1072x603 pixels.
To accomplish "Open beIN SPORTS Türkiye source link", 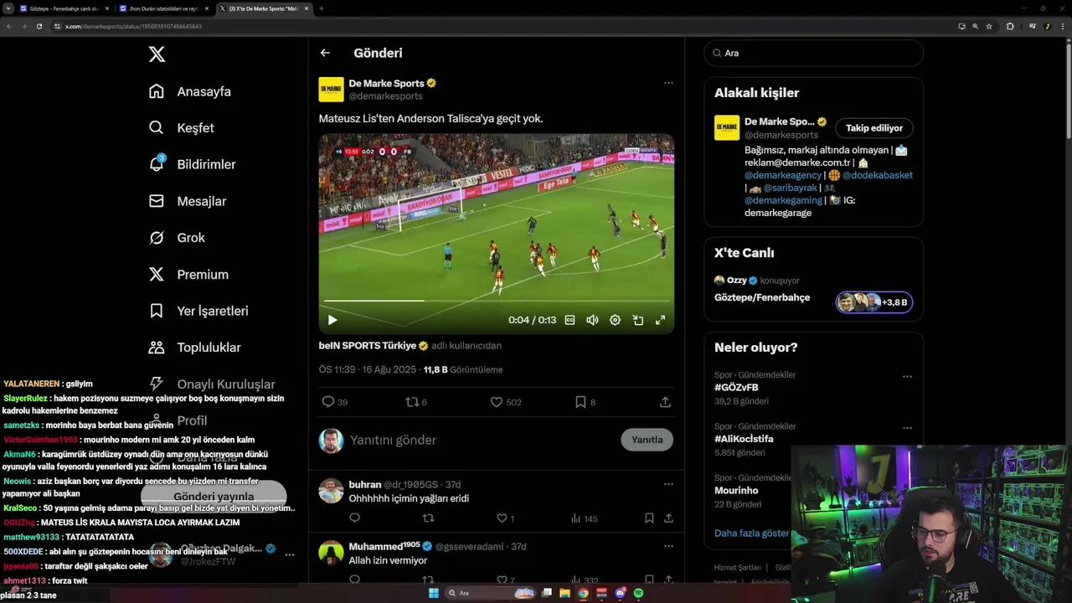I will tap(368, 345).
